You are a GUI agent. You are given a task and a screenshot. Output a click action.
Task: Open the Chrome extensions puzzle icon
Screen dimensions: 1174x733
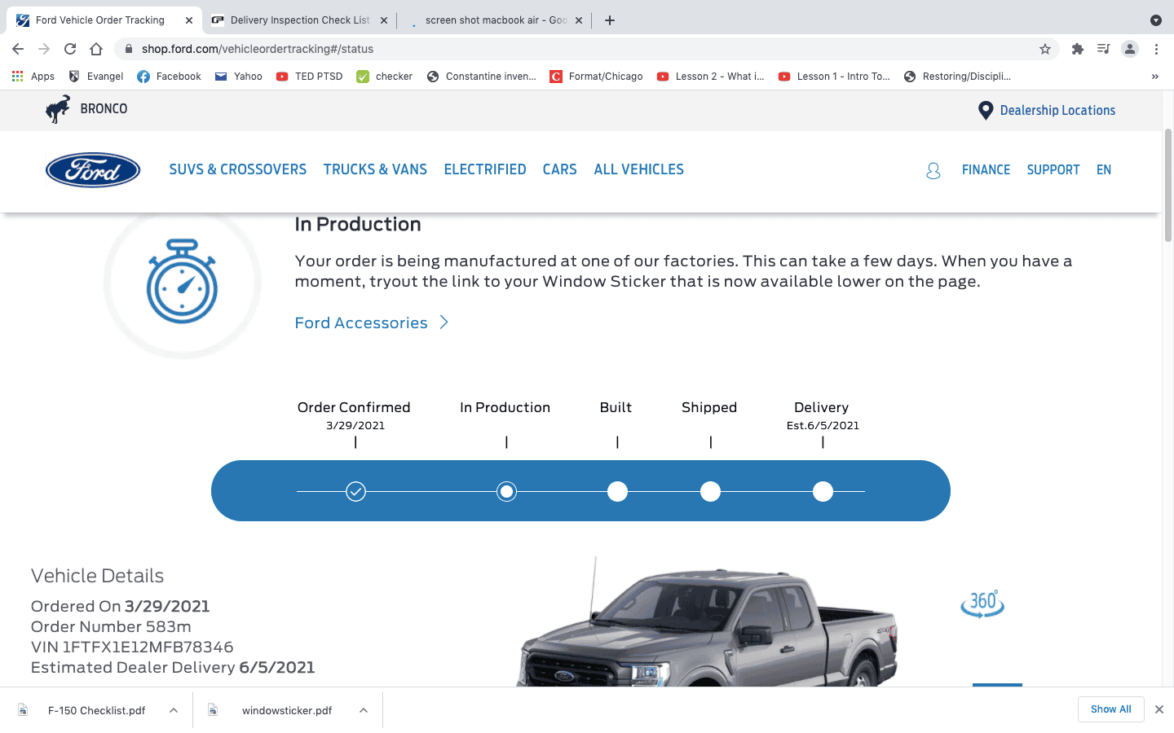pos(1078,49)
